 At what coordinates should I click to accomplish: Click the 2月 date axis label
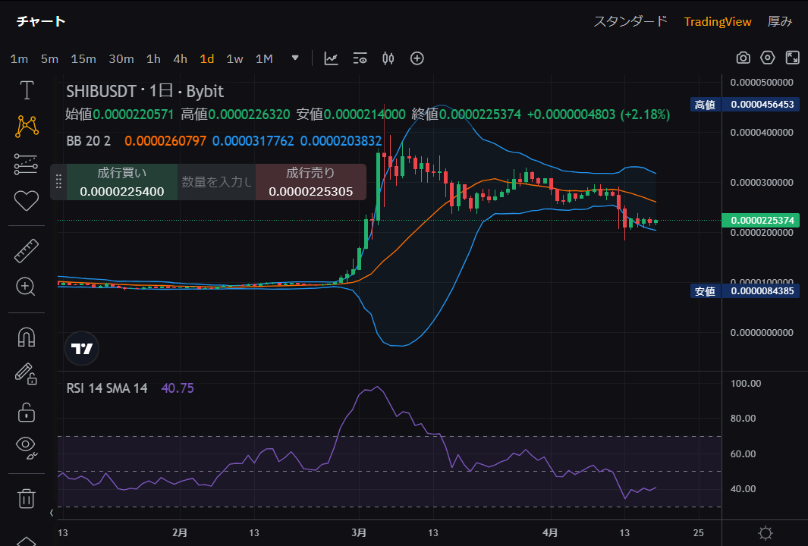pyautogui.click(x=179, y=532)
